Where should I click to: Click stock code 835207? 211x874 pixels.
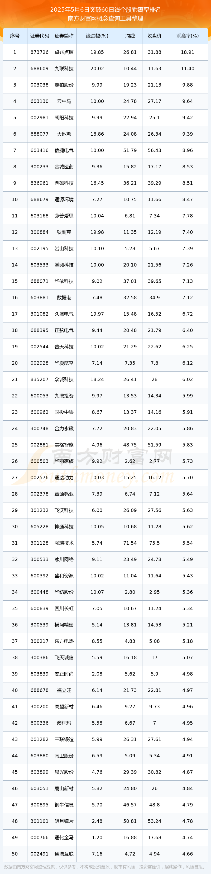(x=39, y=379)
